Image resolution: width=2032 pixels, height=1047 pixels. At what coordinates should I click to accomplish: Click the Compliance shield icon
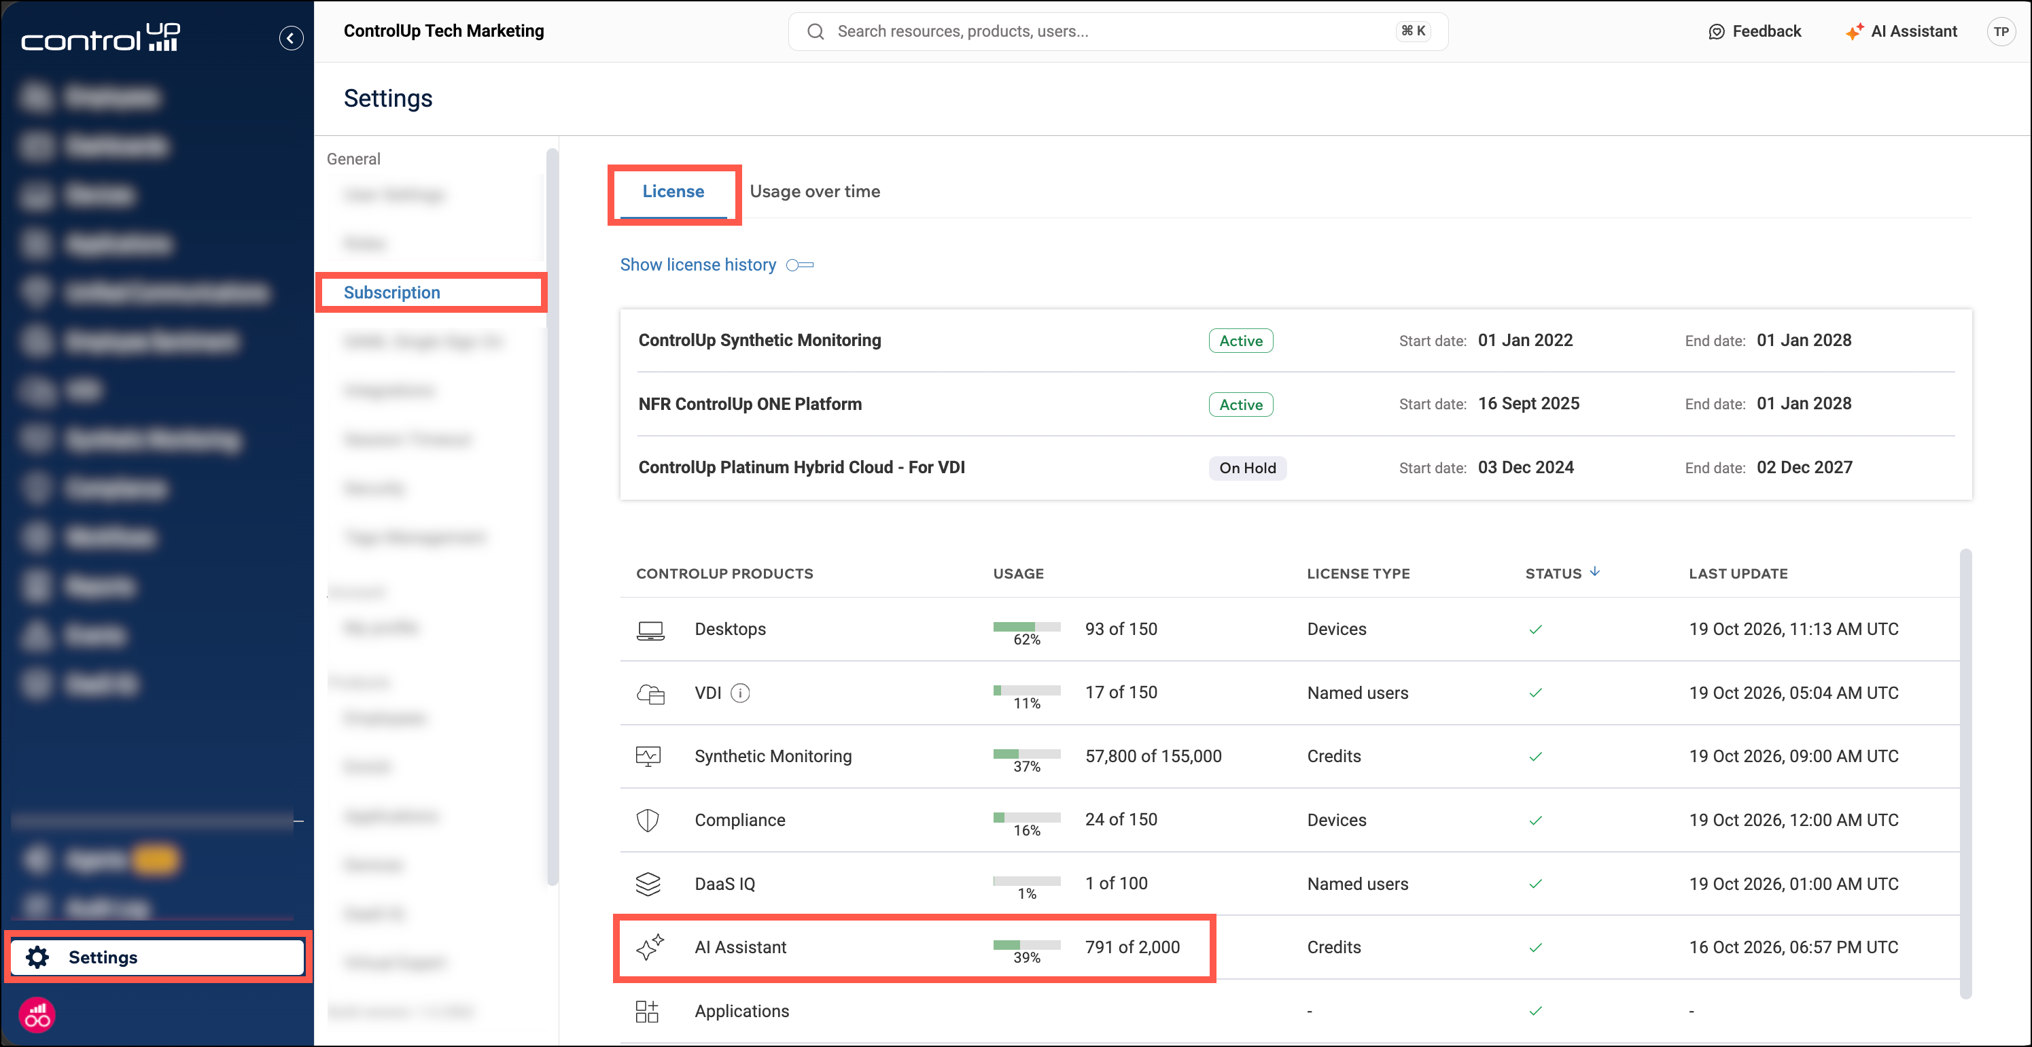[x=648, y=821]
